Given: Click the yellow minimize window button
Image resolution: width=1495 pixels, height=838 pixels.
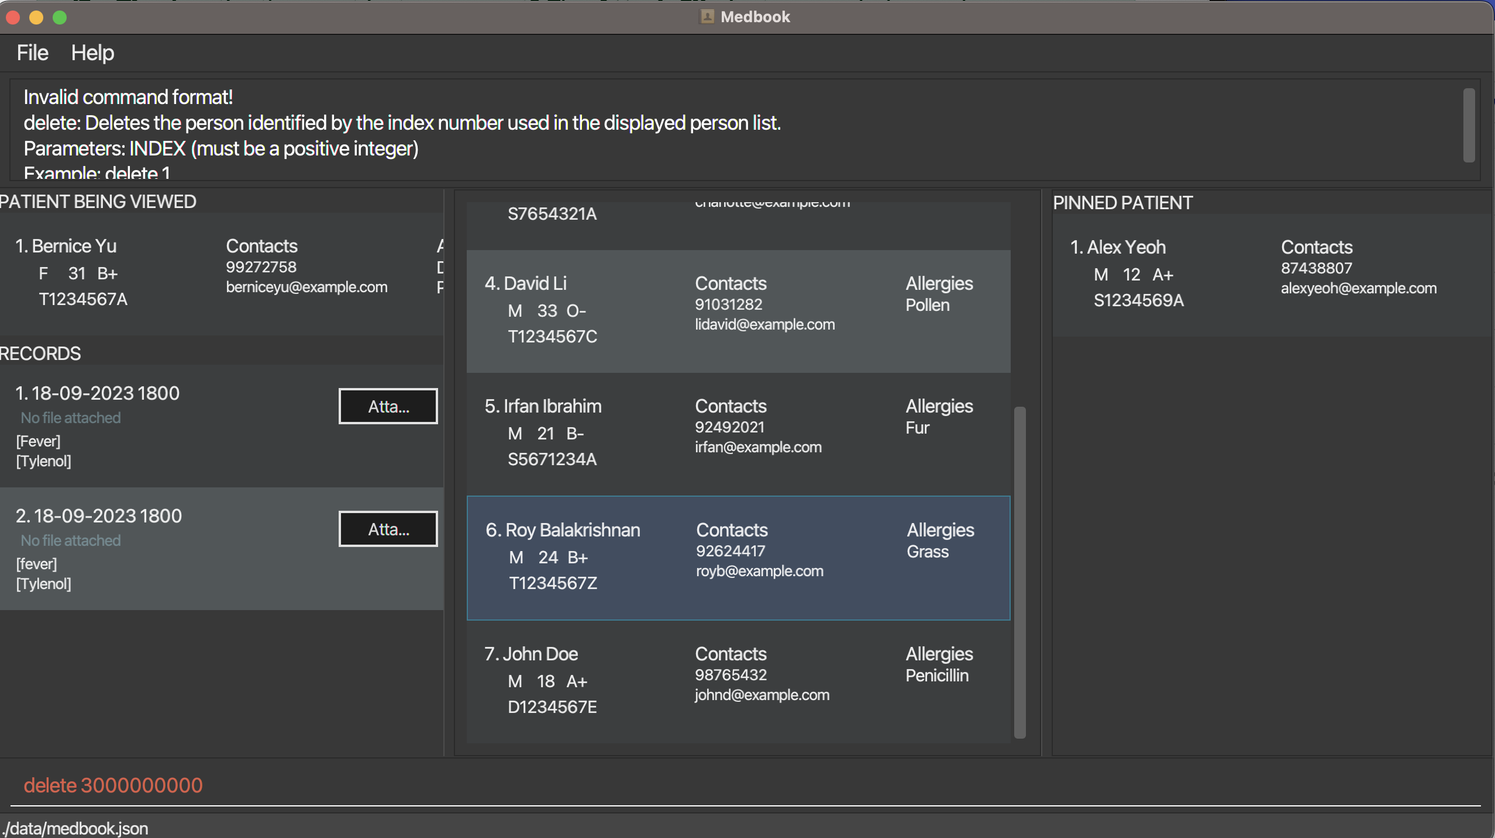Looking at the screenshot, I should (x=36, y=18).
